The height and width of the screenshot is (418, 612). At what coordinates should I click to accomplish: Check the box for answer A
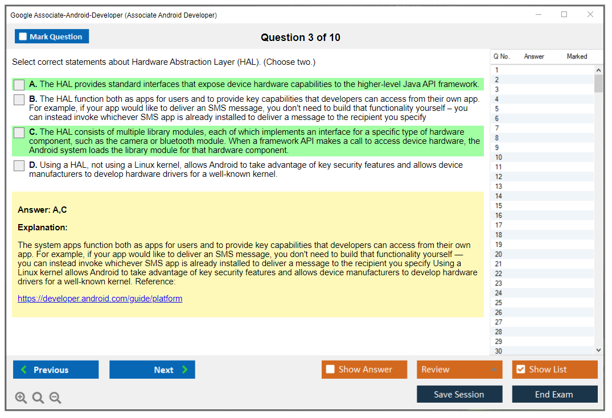[19, 85]
